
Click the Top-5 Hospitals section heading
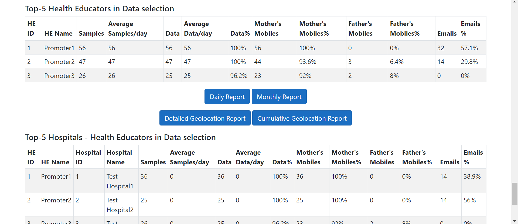tap(120, 137)
